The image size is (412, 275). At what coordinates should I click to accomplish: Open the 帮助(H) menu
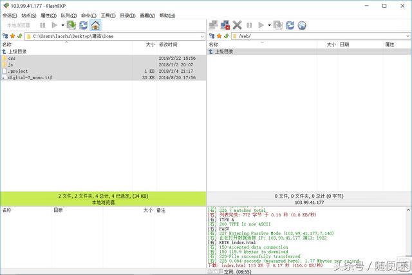click(x=167, y=15)
